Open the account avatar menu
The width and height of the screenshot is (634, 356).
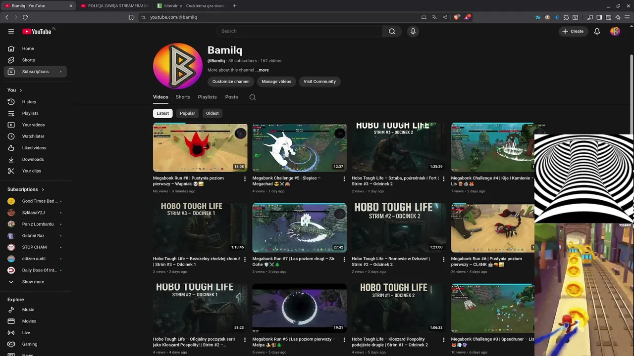pyautogui.click(x=615, y=31)
